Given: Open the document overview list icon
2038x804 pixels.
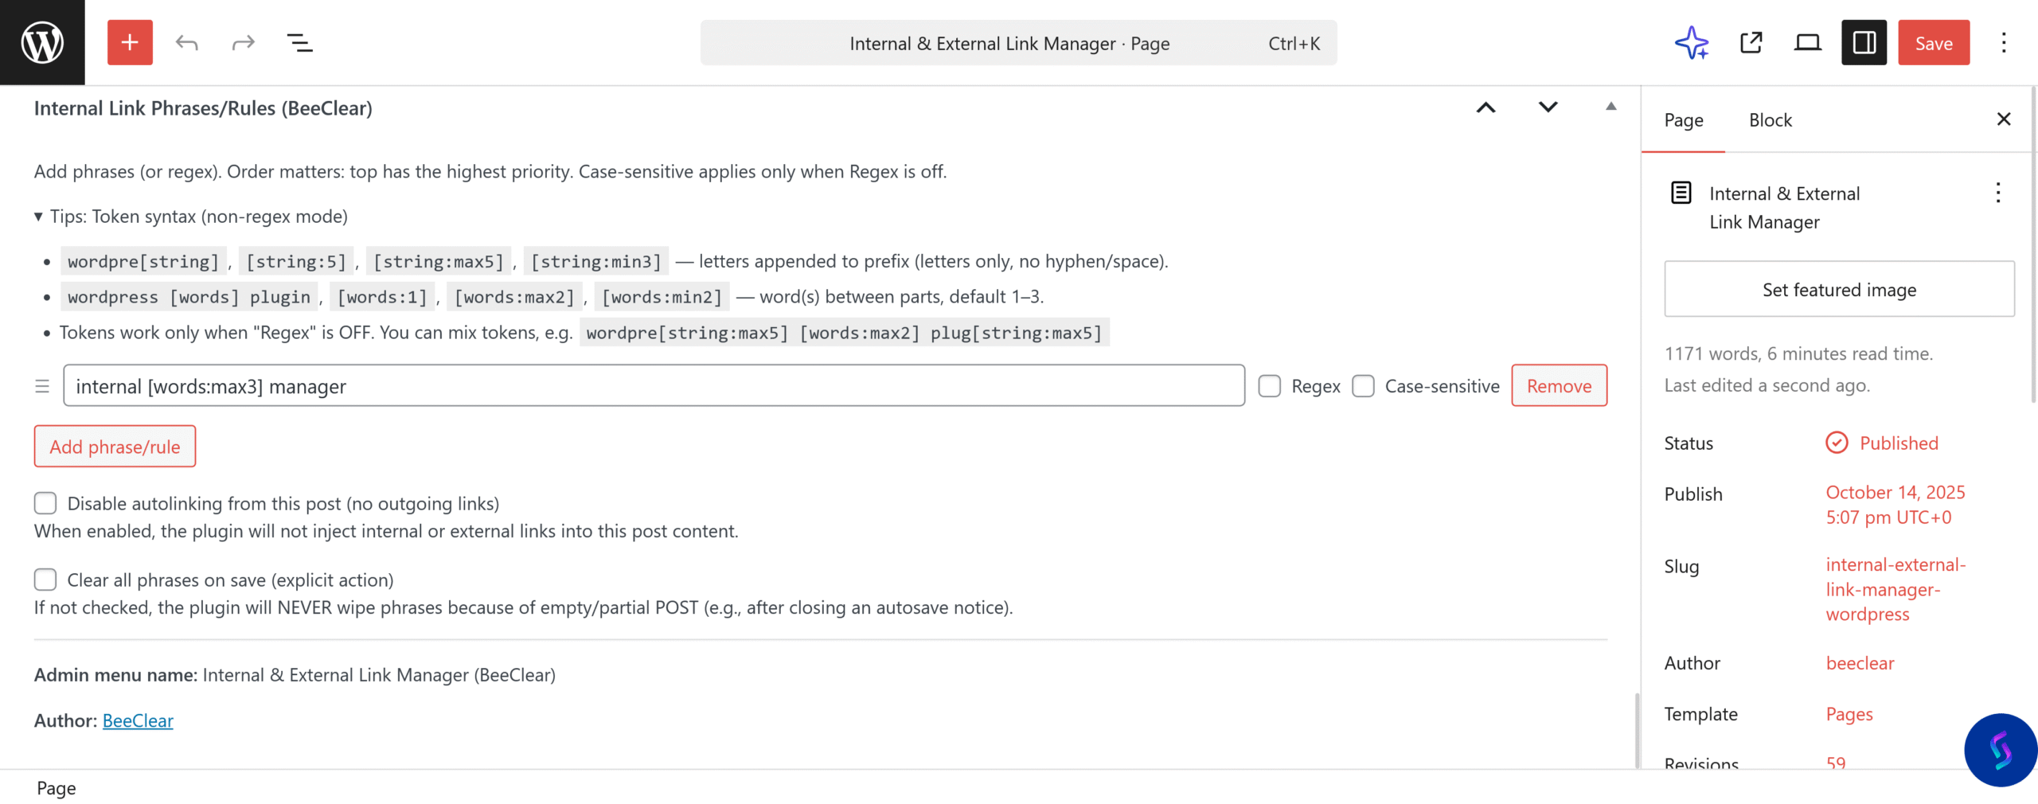Looking at the screenshot, I should (x=299, y=42).
